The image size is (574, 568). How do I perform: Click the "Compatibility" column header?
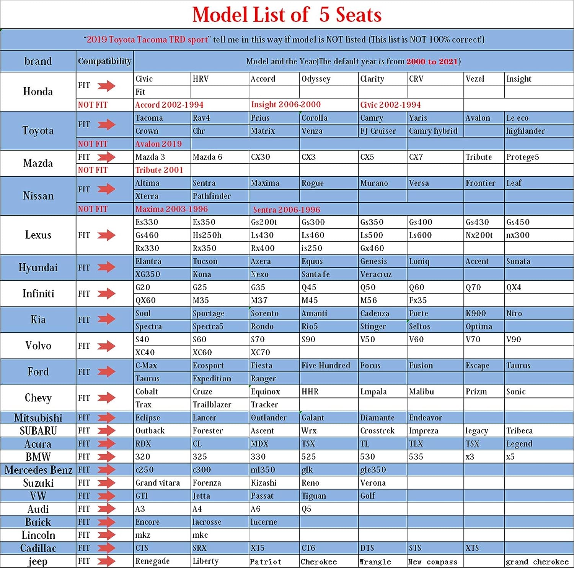104,61
